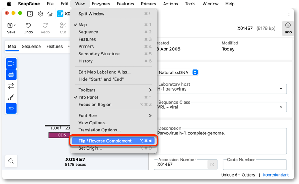Open the Actions menu
299x184 pixels.
[171, 4]
